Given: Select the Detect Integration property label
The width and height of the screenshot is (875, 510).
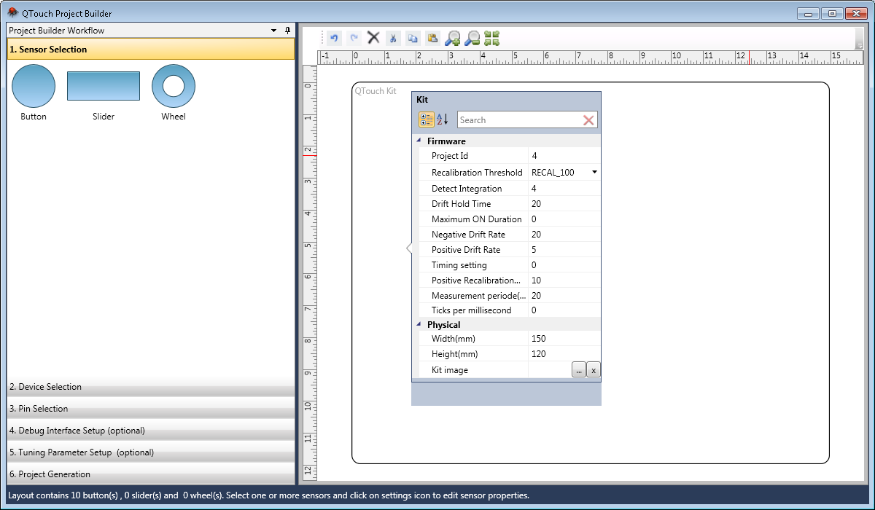Looking at the screenshot, I should (467, 189).
